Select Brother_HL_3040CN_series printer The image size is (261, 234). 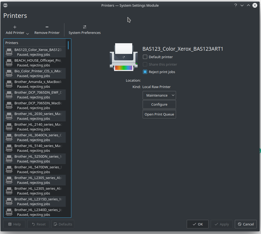[x=35, y=137]
